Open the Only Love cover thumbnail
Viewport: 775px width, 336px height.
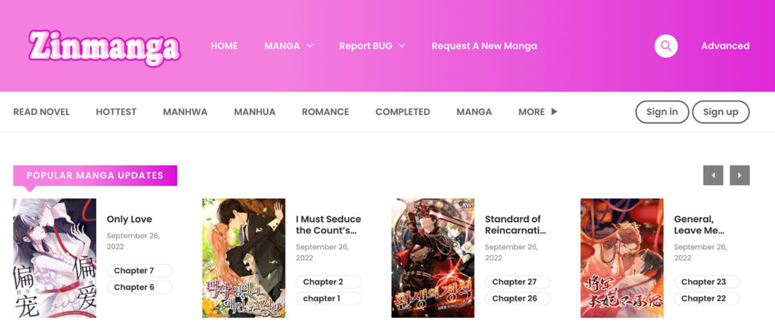tap(54, 258)
